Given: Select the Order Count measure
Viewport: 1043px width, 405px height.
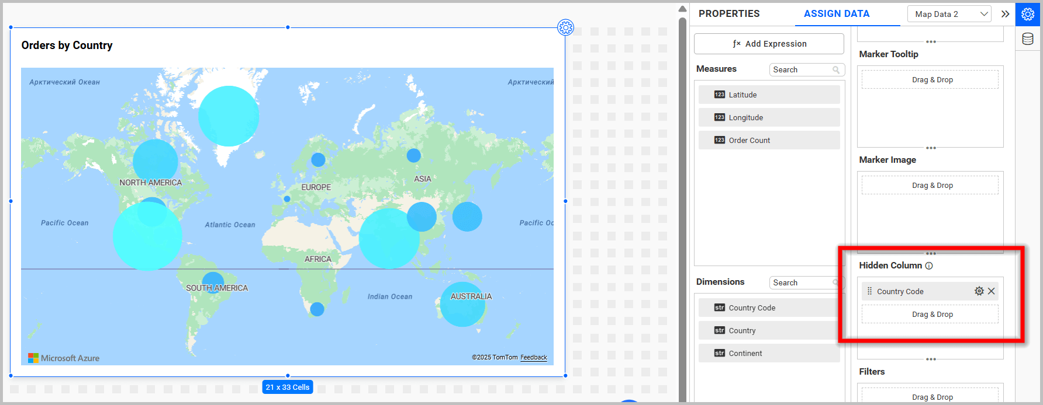Looking at the screenshot, I should (769, 140).
